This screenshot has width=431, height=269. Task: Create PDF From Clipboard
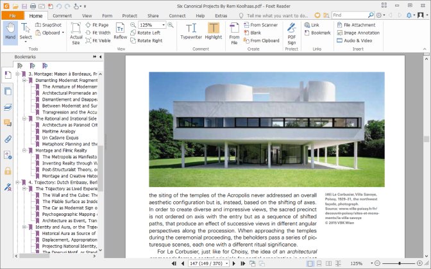point(262,40)
